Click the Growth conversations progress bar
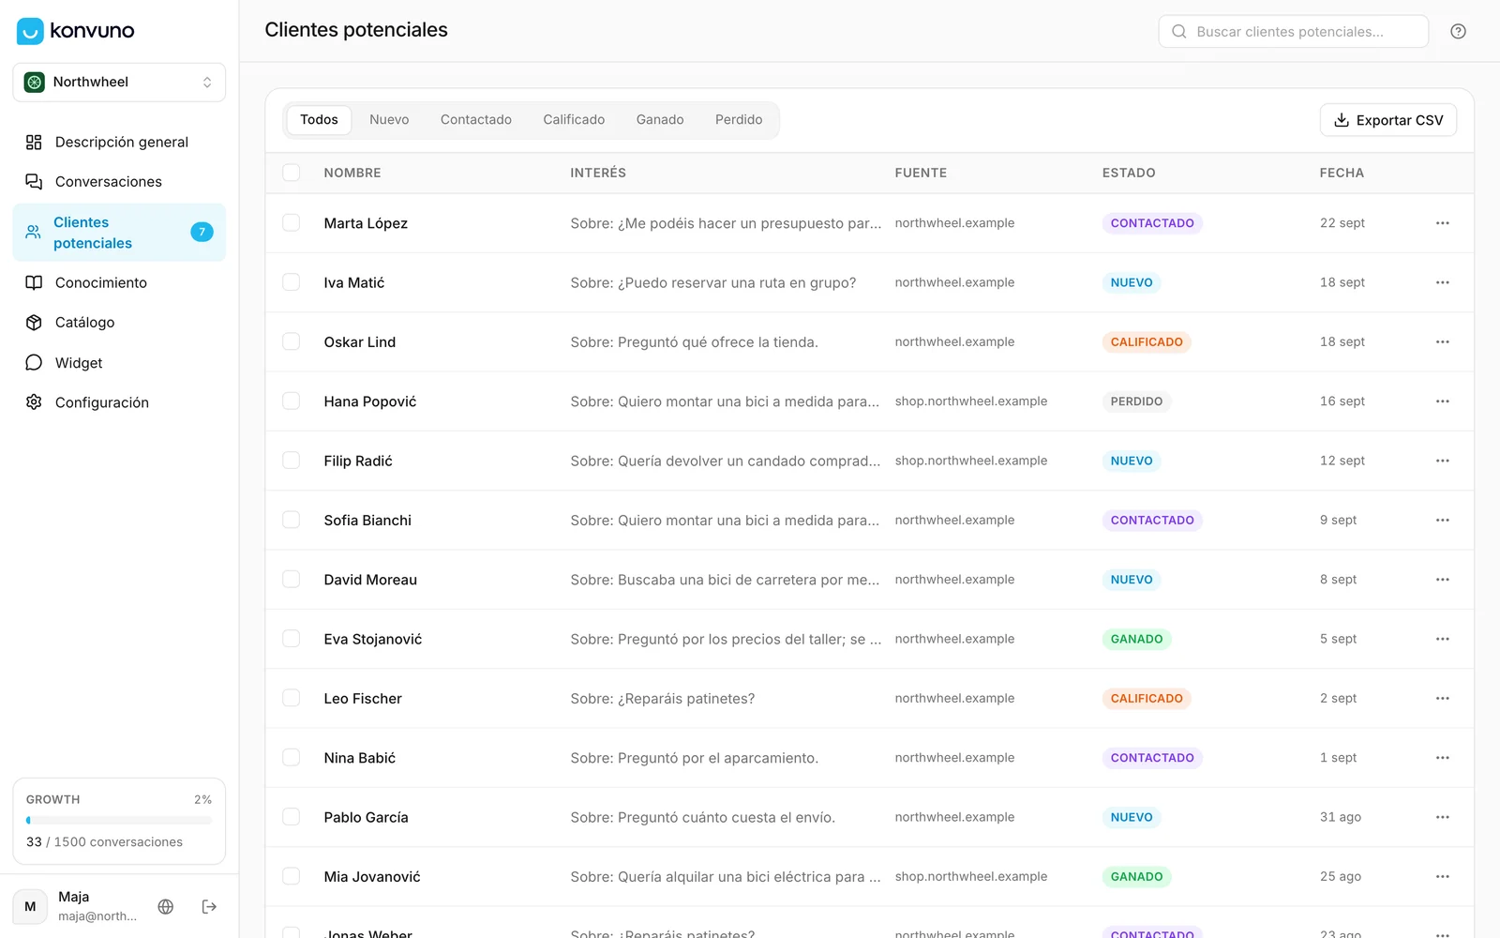Image resolution: width=1500 pixels, height=938 pixels. 119,820
